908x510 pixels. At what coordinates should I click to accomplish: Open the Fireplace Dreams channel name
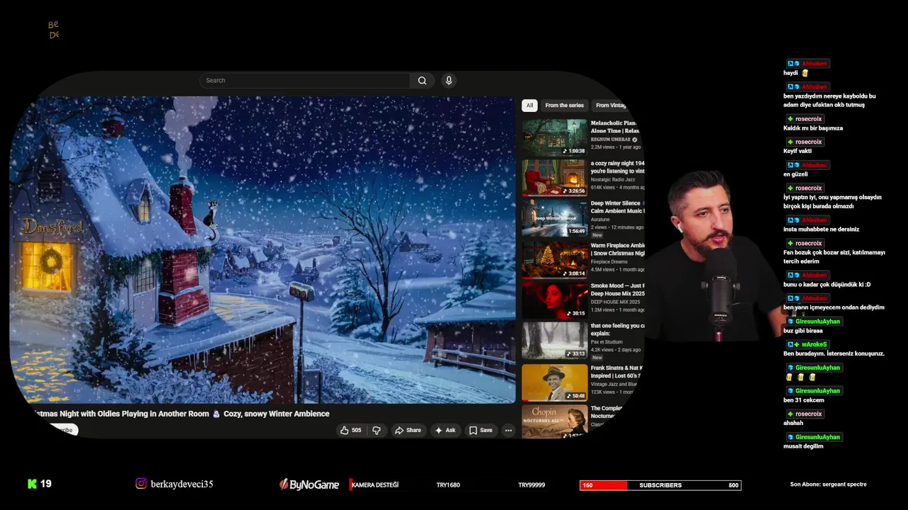[x=609, y=261]
